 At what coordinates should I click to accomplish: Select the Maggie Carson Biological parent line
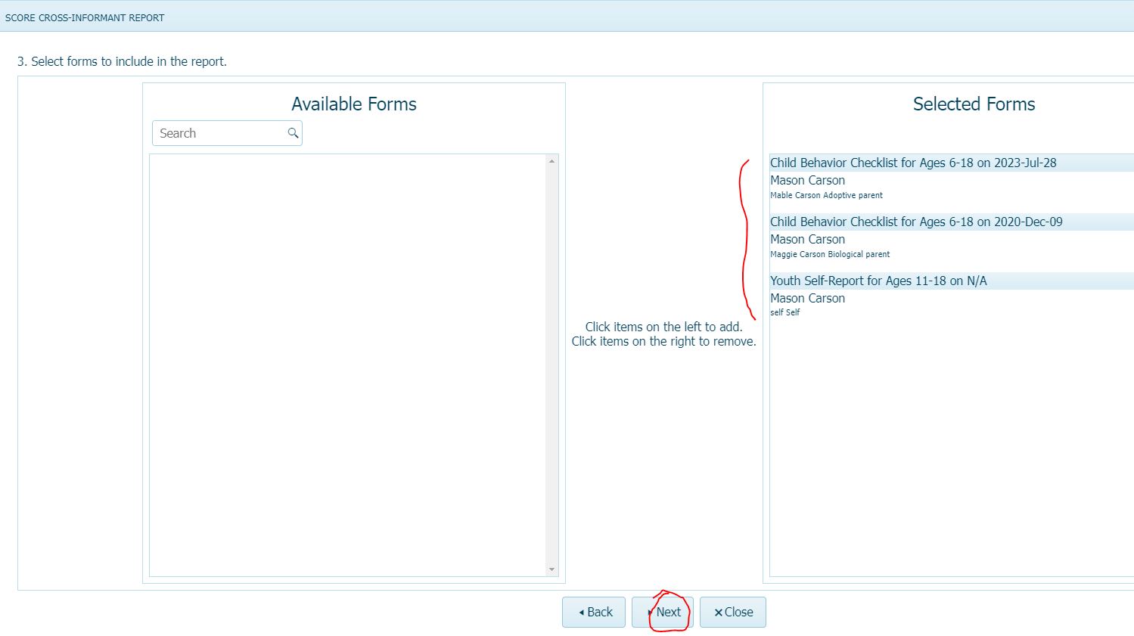[x=830, y=254]
